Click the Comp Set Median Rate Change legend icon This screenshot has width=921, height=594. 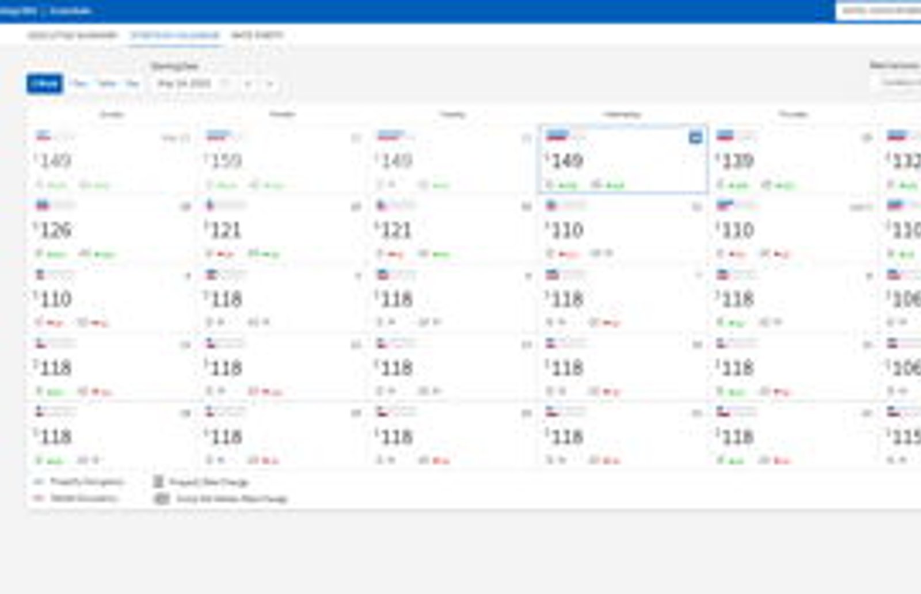(x=162, y=498)
